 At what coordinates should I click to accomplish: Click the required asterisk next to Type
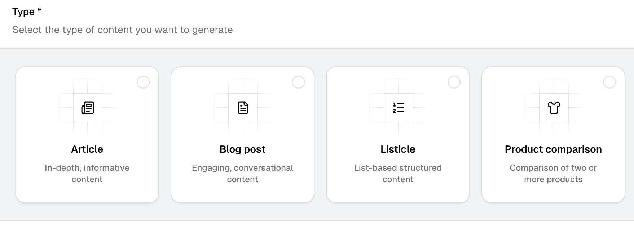point(39,10)
